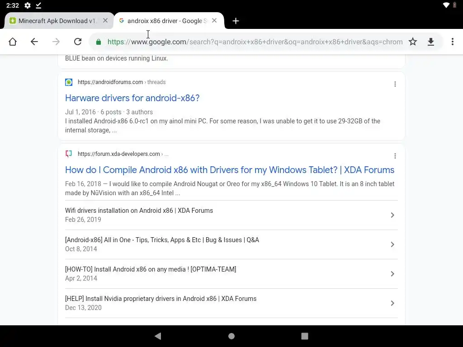The image size is (463, 347).
Task: Click the forward arrow in the toolbar
Action: pyautogui.click(x=56, y=42)
